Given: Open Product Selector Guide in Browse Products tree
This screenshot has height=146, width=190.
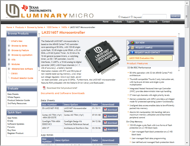Looking at the screenshot, I should coord(22,78).
